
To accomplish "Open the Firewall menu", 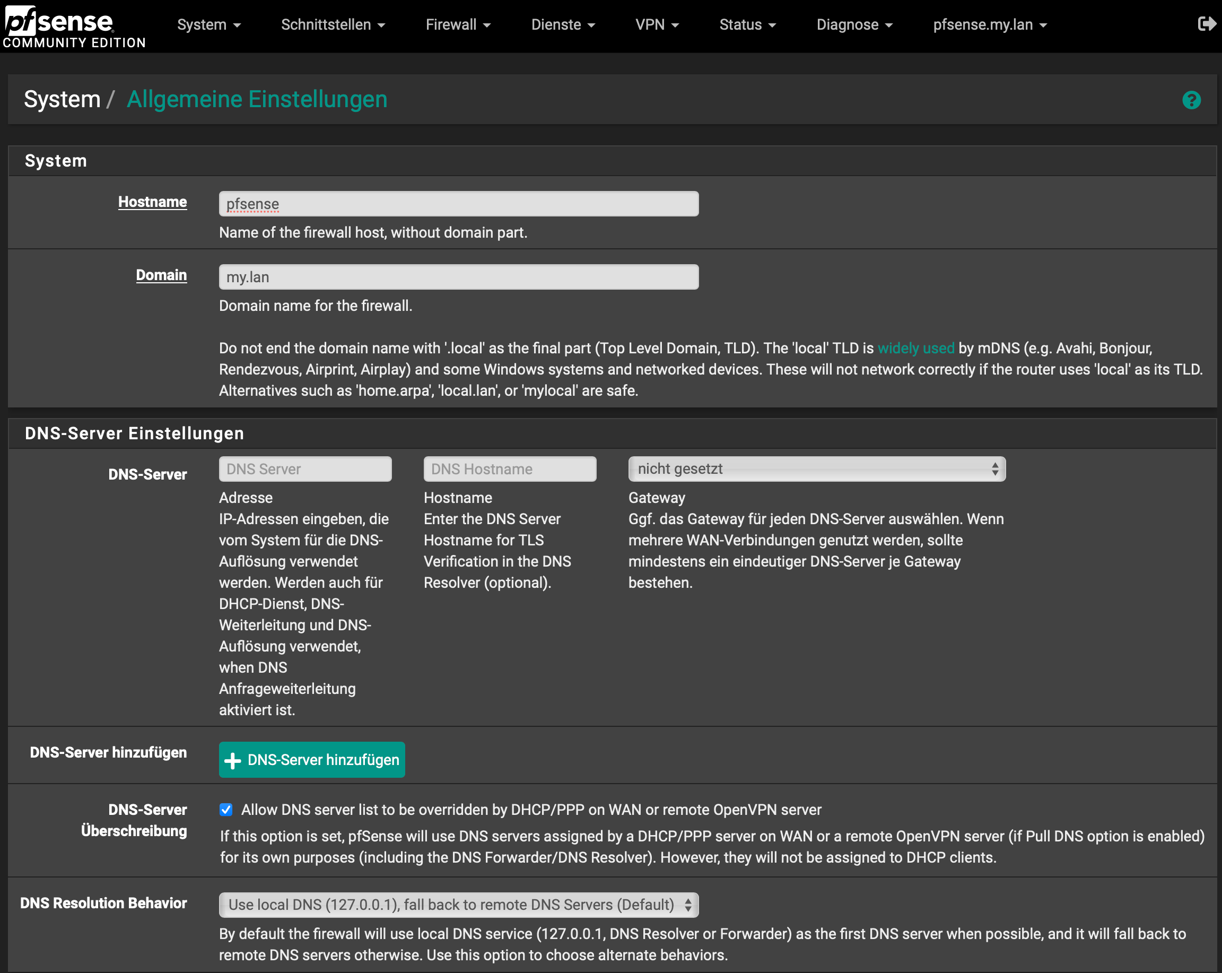I will [458, 25].
